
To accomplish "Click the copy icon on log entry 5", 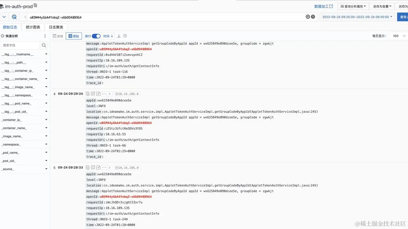I will [x=88, y=168].
